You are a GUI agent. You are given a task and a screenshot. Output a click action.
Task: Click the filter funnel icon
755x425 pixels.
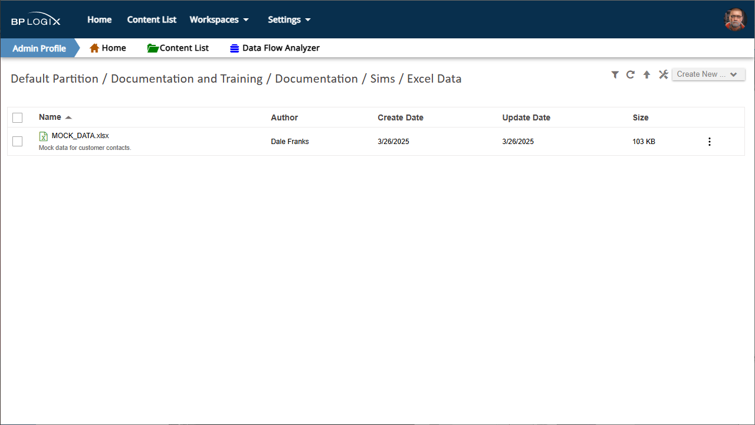(615, 74)
